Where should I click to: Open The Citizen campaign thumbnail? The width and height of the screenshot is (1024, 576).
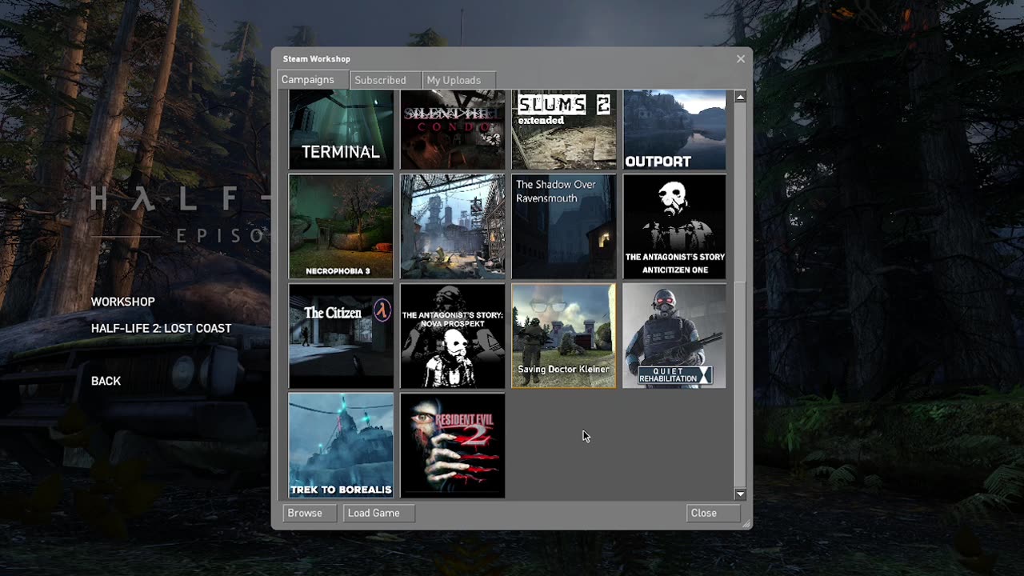point(341,336)
